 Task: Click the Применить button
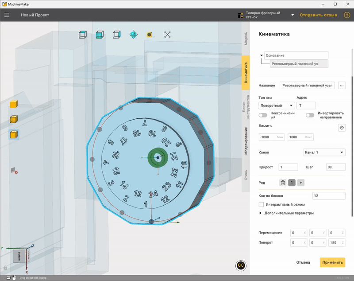pyautogui.click(x=332, y=262)
